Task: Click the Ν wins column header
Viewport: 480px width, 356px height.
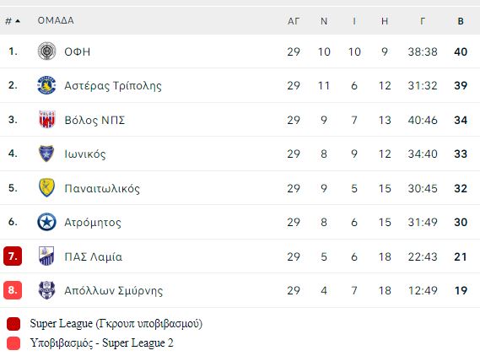Action: (x=324, y=21)
